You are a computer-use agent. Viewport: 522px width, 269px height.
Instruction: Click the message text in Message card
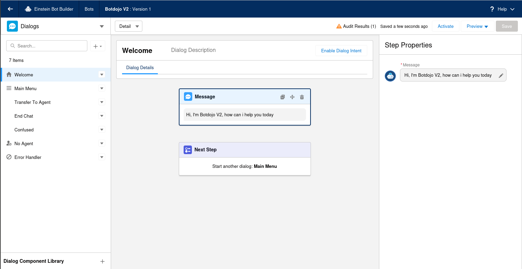pyautogui.click(x=230, y=115)
